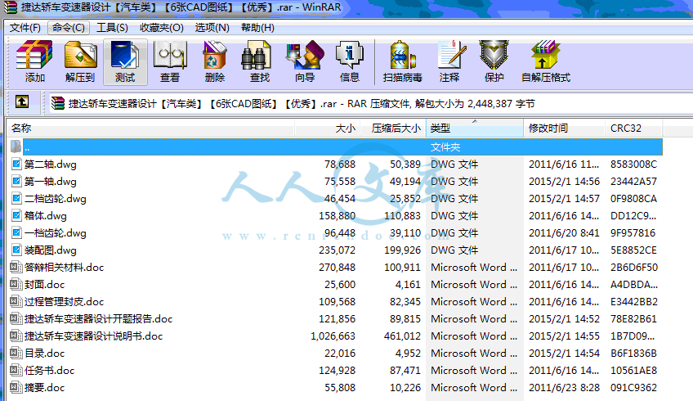The image size is (693, 401).
Task: Click the packed size value 199,926
Action: pos(402,250)
